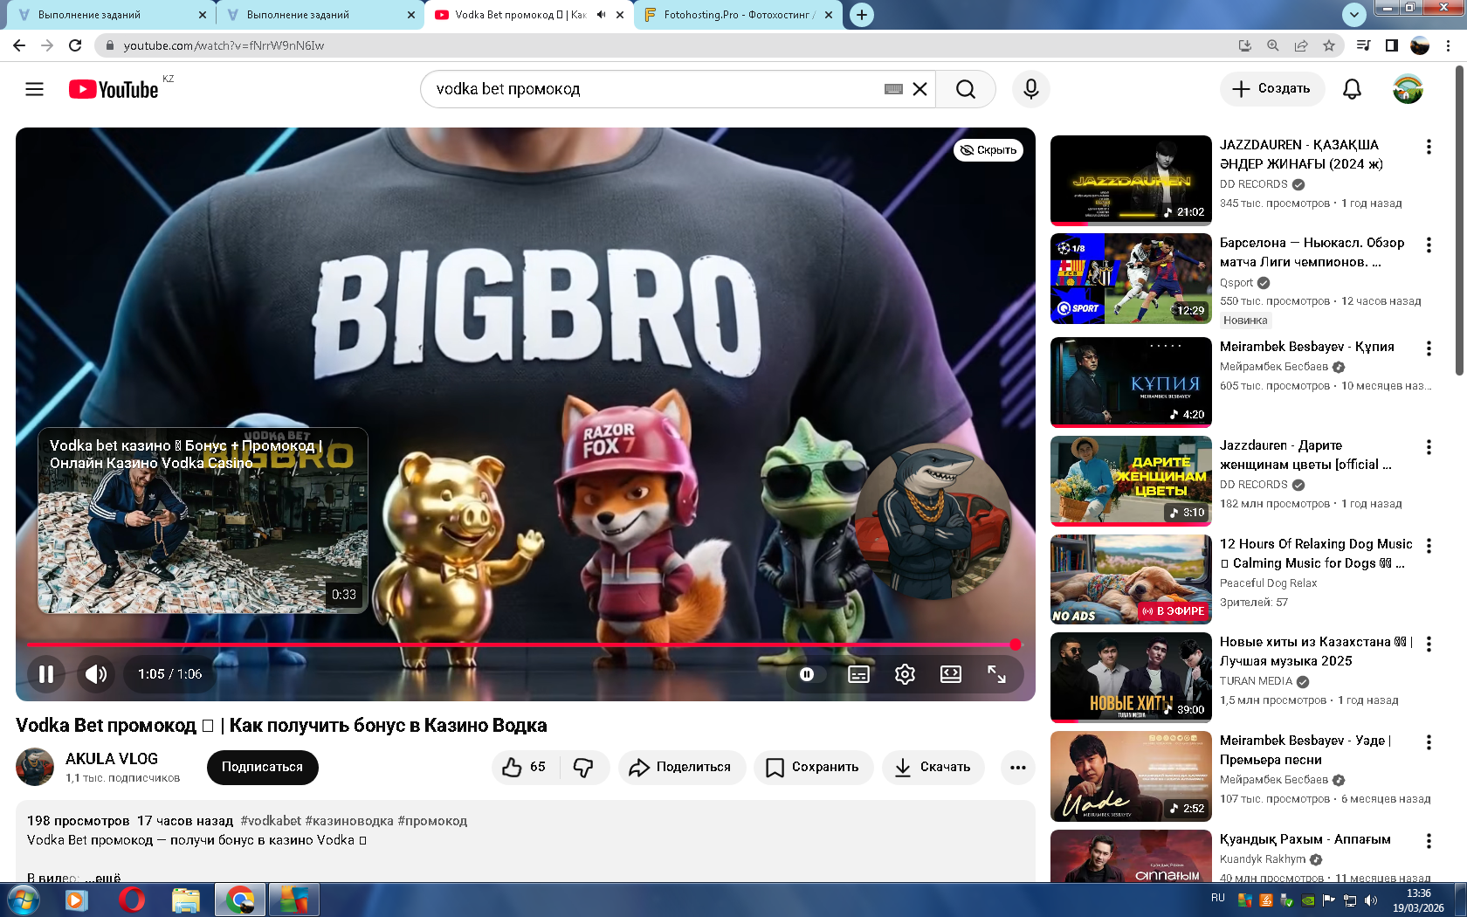Open the hamburger guide menu
Viewport: 1467px width, 917px height.
(34, 89)
